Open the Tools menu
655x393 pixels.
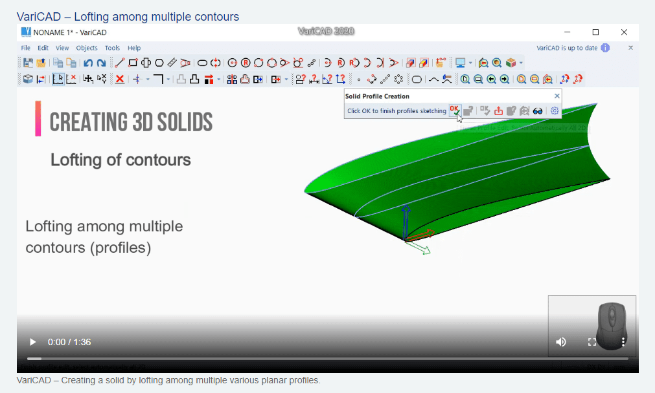pyautogui.click(x=112, y=48)
